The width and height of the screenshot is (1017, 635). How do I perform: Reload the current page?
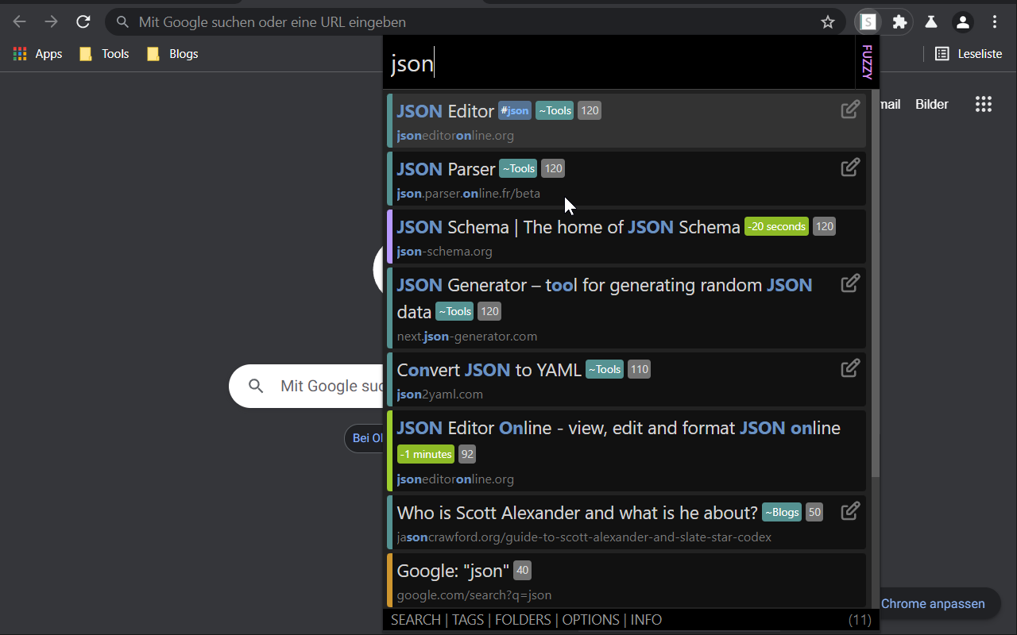point(83,22)
